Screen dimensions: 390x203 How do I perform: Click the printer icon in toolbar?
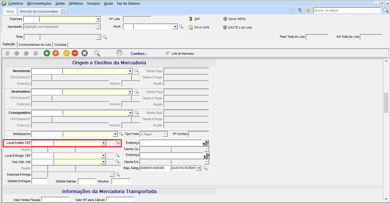click(119, 53)
